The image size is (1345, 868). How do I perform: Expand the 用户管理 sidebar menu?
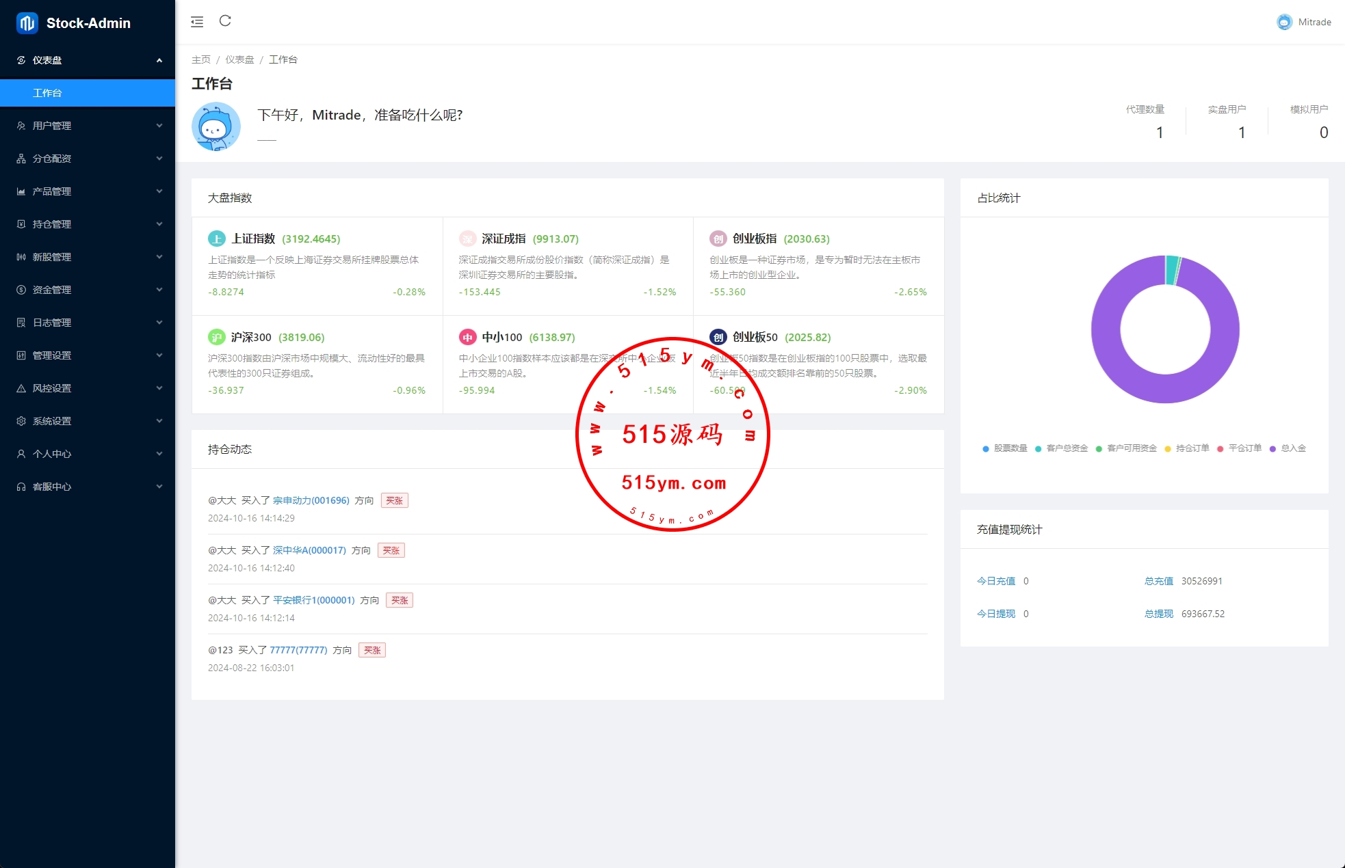point(88,126)
